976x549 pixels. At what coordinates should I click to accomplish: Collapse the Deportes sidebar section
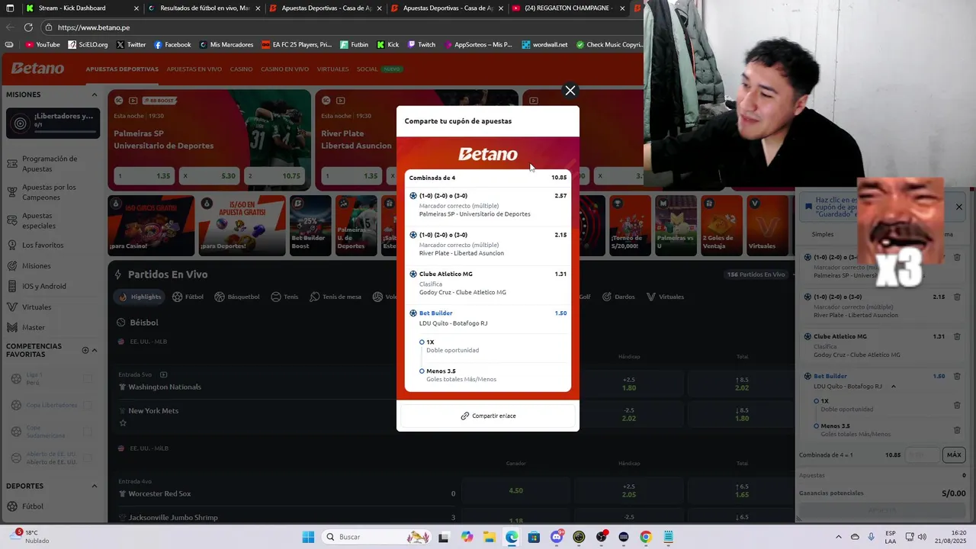click(x=95, y=486)
